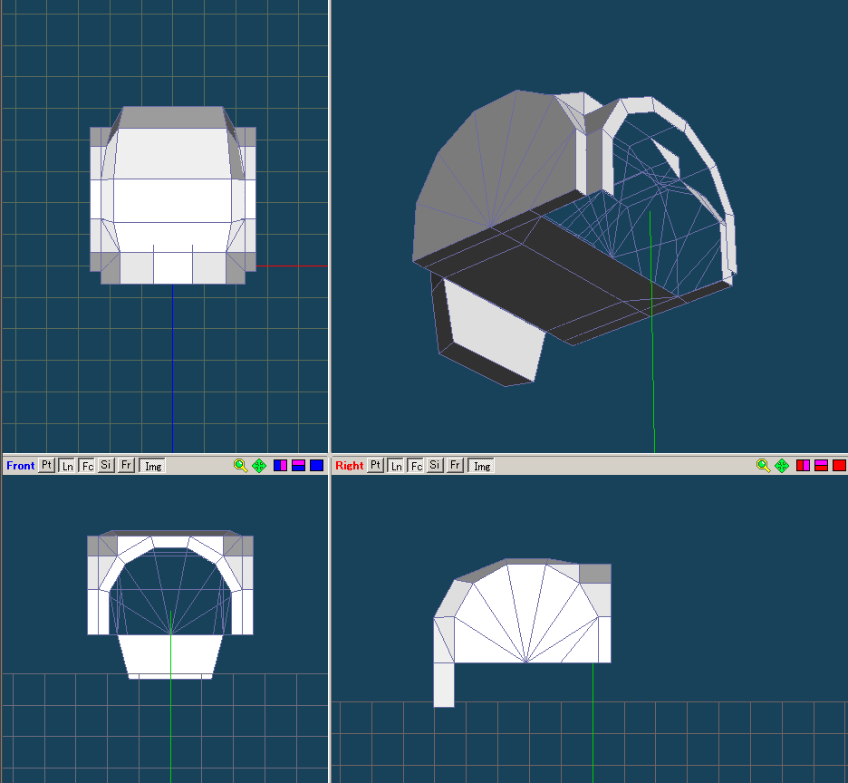Viewport: 848px width, 783px height.
Task: Toggle Img display in Right view
Action: pos(482,466)
